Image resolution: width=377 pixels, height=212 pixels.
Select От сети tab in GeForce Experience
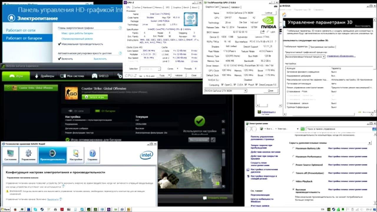pos(76,111)
